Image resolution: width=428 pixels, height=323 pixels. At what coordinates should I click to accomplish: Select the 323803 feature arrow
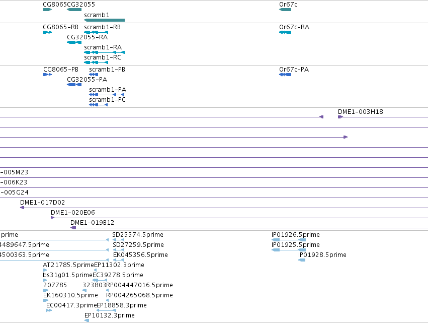tap(84, 290)
